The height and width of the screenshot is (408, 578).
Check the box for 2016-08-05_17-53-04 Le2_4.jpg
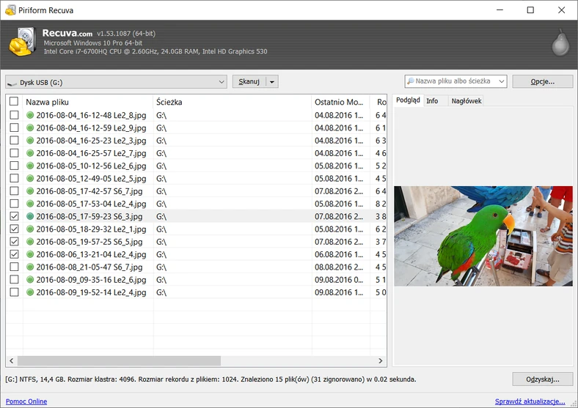(x=14, y=203)
